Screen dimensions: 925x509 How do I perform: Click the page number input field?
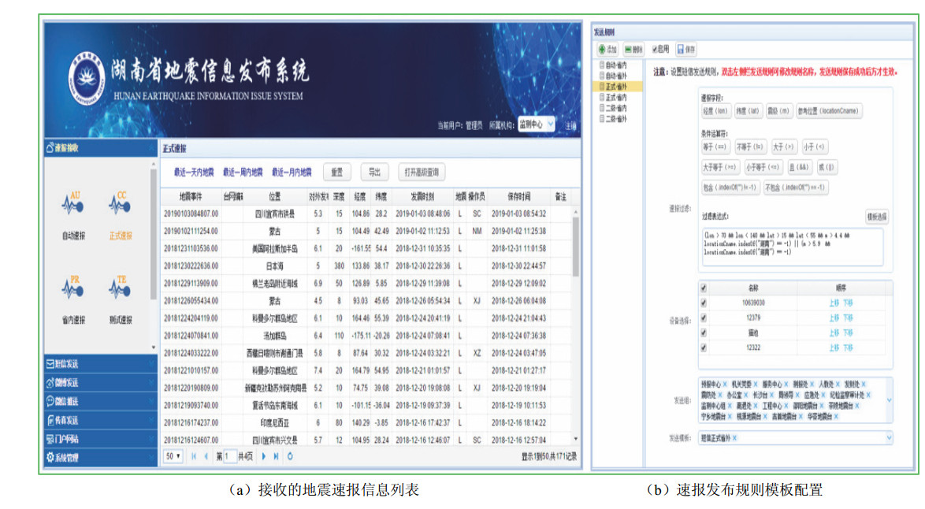tap(230, 456)
